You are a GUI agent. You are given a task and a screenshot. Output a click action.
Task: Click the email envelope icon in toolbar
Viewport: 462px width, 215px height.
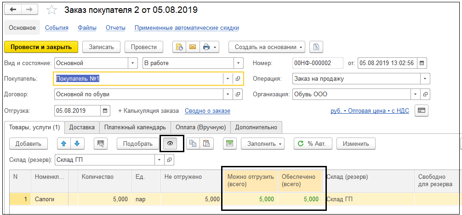click(x=192, y=47)
